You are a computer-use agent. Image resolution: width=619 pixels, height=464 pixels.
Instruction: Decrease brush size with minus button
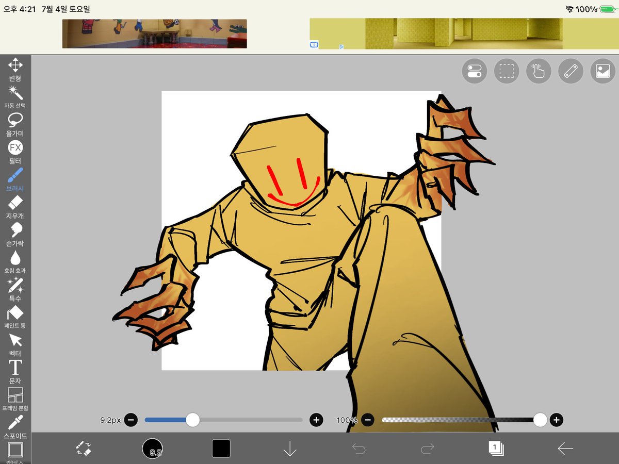(131, 420)
